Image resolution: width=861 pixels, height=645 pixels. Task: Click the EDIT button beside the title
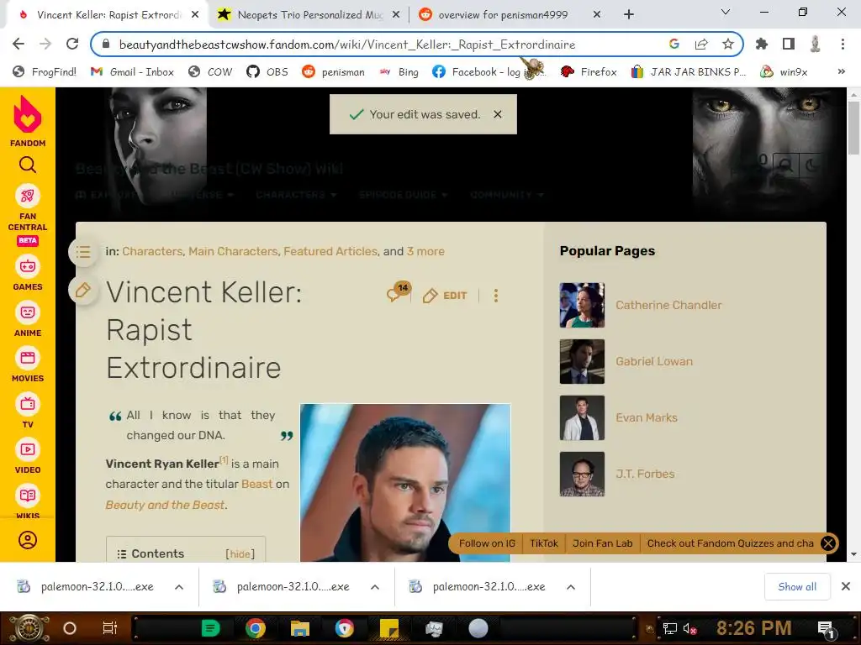(445, 296)
